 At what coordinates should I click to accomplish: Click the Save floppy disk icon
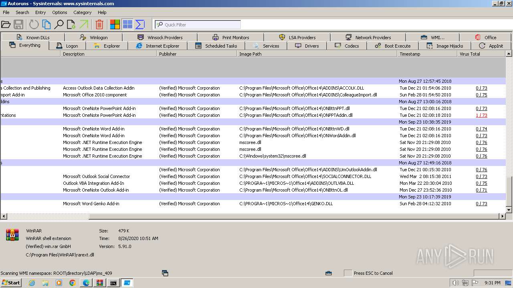coord(18,24)
